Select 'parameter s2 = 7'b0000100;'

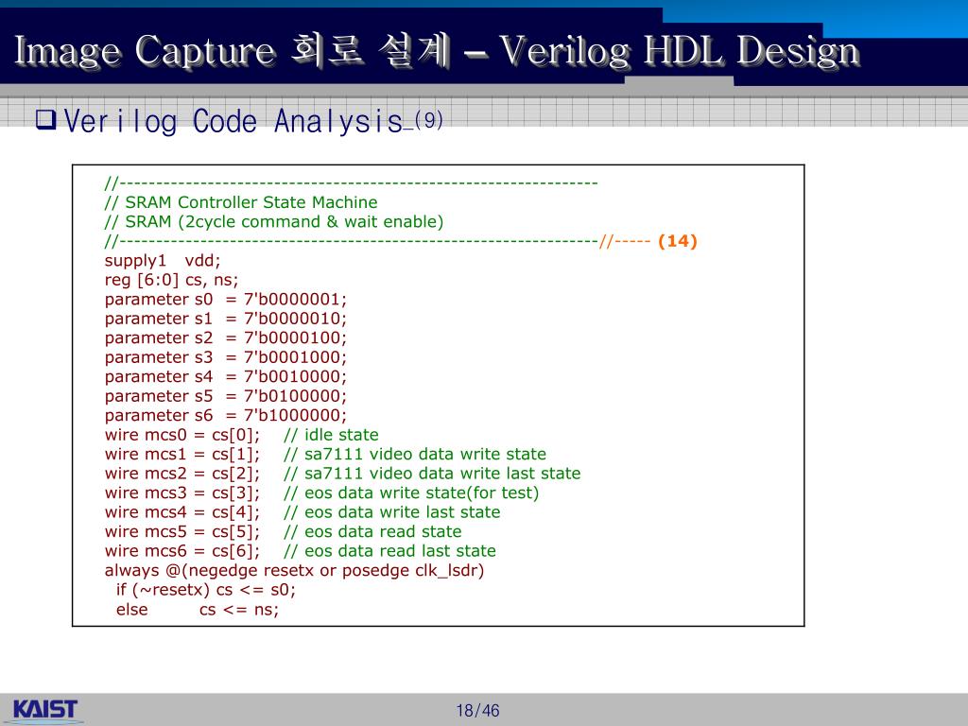click(x=226, y=337)
